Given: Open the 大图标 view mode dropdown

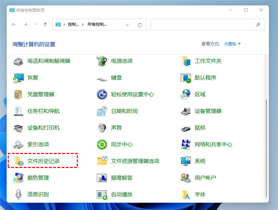Looking at the screenshot, I should (x=232, y=44).
